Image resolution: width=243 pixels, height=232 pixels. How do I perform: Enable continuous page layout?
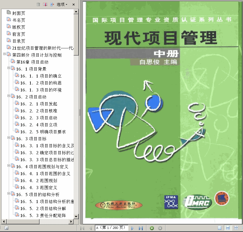tap(228, 228)
